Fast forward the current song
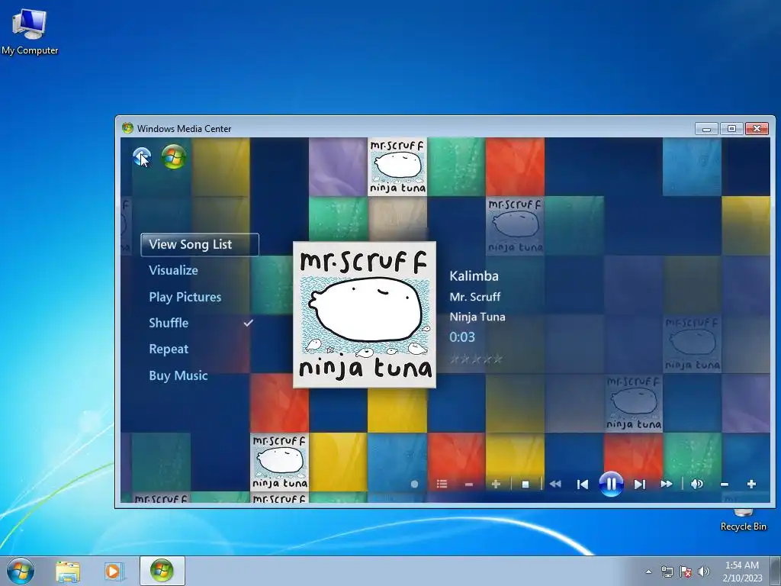Screen dimensions: 781x586 [x=667, y=484]
